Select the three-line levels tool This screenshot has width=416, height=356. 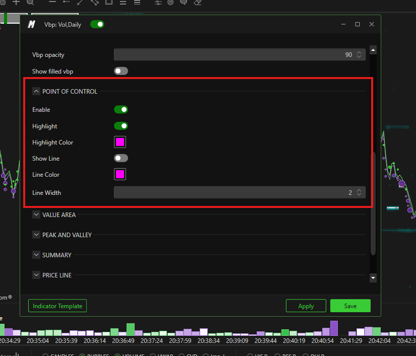pos(137,3)
